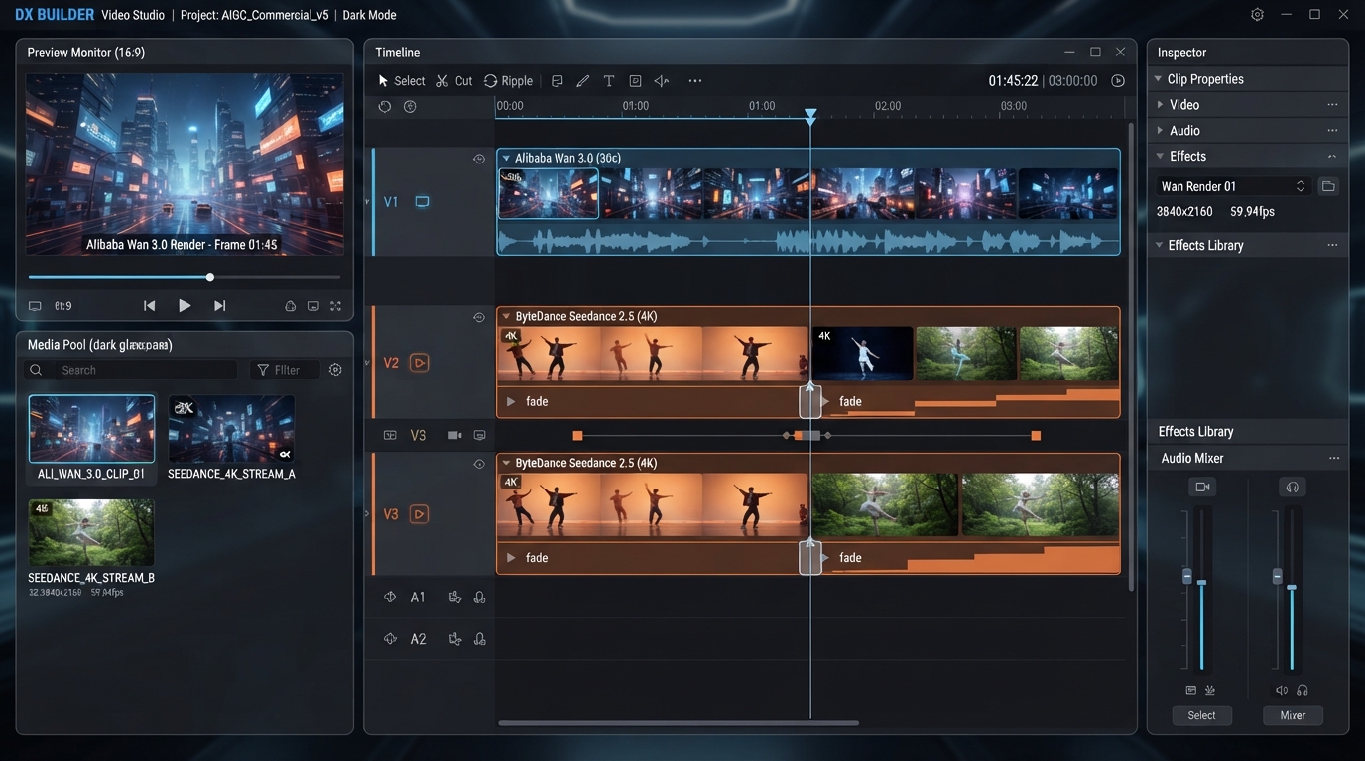Toggle the boxed play icon beside V3
The width and height of the screenshot is (1365, 761).
[x=420, y=514]
